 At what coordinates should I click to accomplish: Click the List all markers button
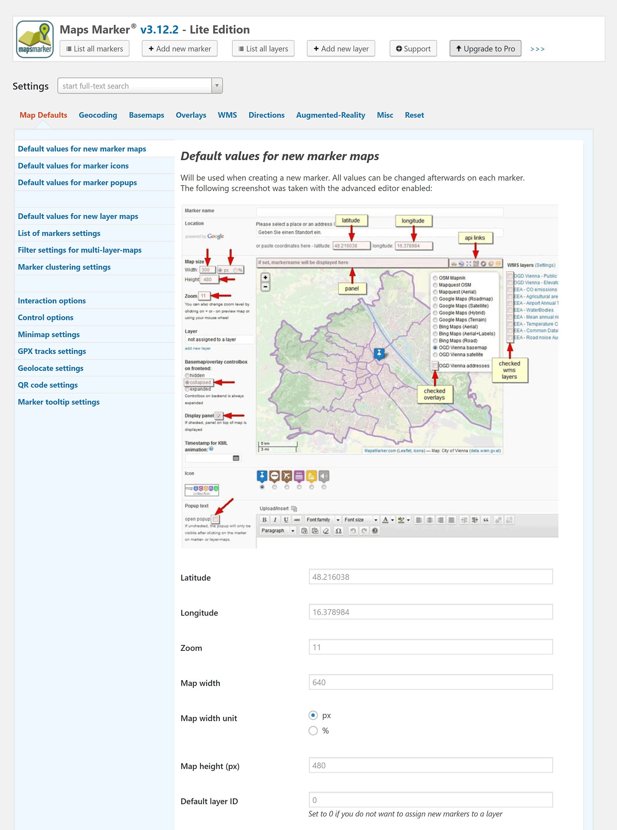(94, 49)
